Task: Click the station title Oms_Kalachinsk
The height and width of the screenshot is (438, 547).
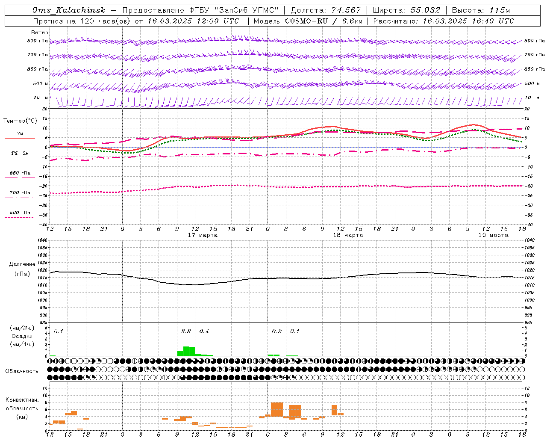Action: point(68,10)
